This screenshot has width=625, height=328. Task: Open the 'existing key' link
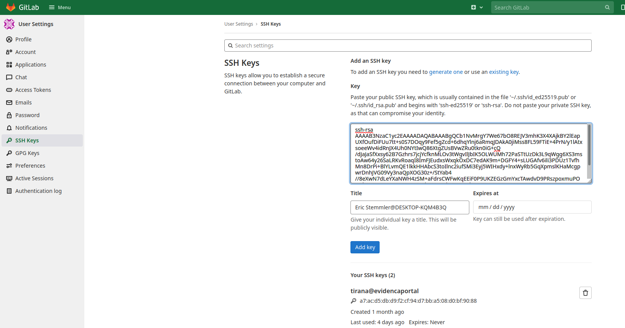[x=504, y=72]
